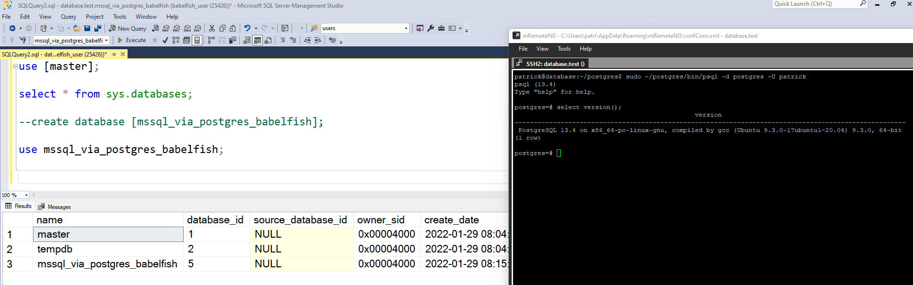The height and width of the screenshot is (285, 913).
Task: Close the SQLQuery2.sql tab
Action: tap(123, 54)
